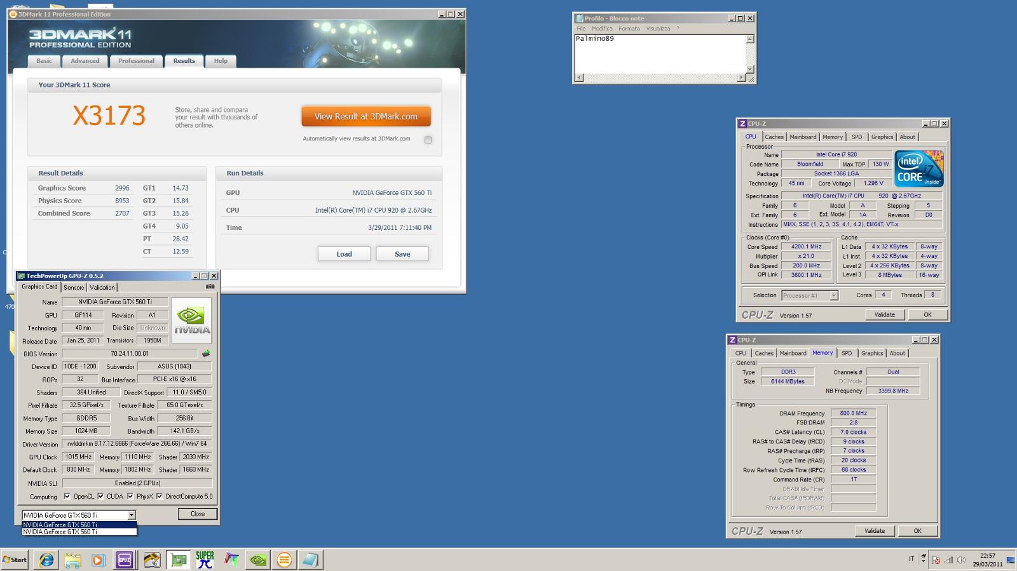Click the 3DMark 11 title bar icon

tap(13, 14)
